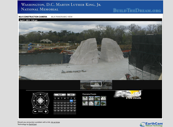Go to previous year before 2011
173x127 pixels.
[x=68, y=95]
